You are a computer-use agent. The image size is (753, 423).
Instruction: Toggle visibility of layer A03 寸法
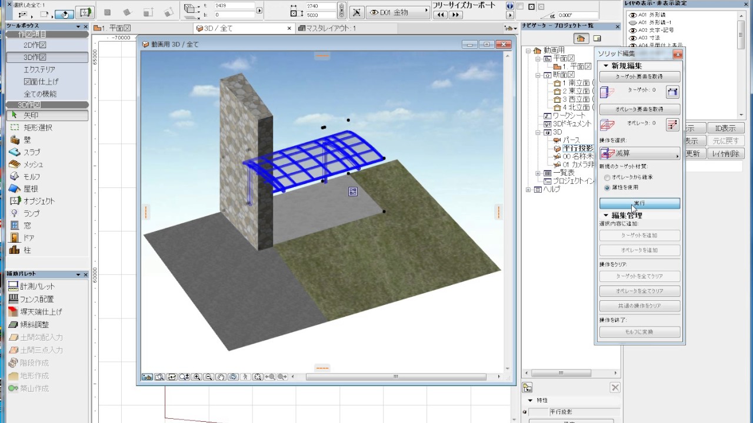[632, 38]
